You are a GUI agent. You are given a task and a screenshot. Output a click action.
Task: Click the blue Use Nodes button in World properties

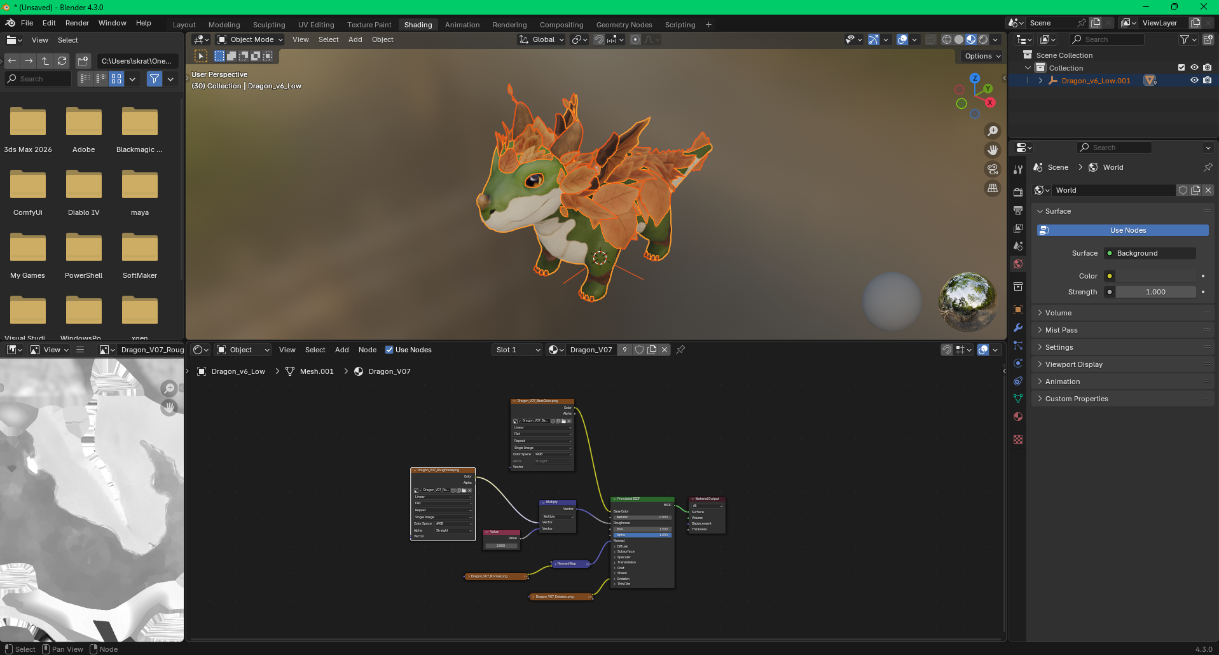tap(1123, 230)
